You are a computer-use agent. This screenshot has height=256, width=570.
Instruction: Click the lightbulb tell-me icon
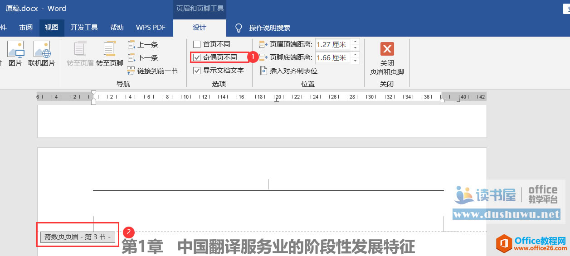click(239, 28)
